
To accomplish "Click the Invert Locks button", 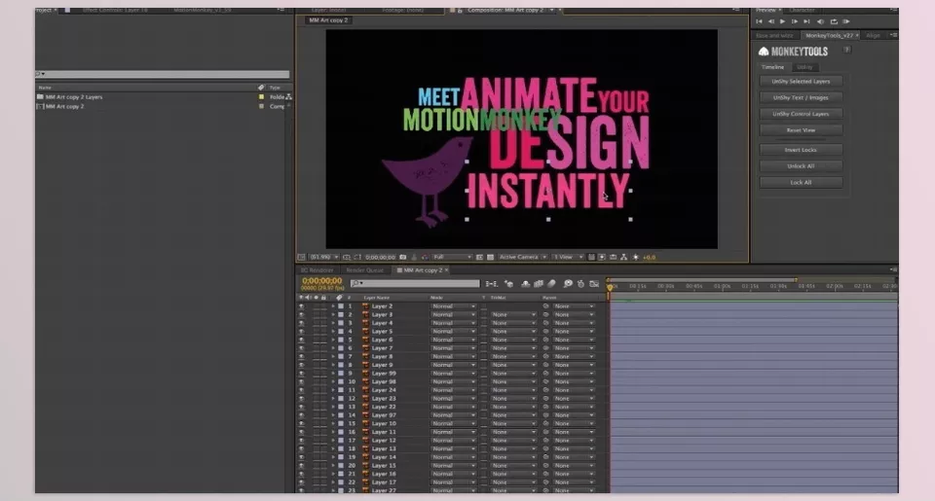I will point(801,150).
